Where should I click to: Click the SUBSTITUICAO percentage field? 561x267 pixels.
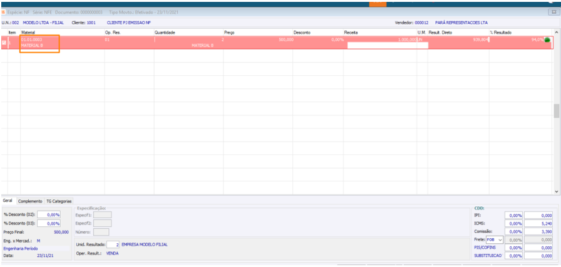[514, 256]
